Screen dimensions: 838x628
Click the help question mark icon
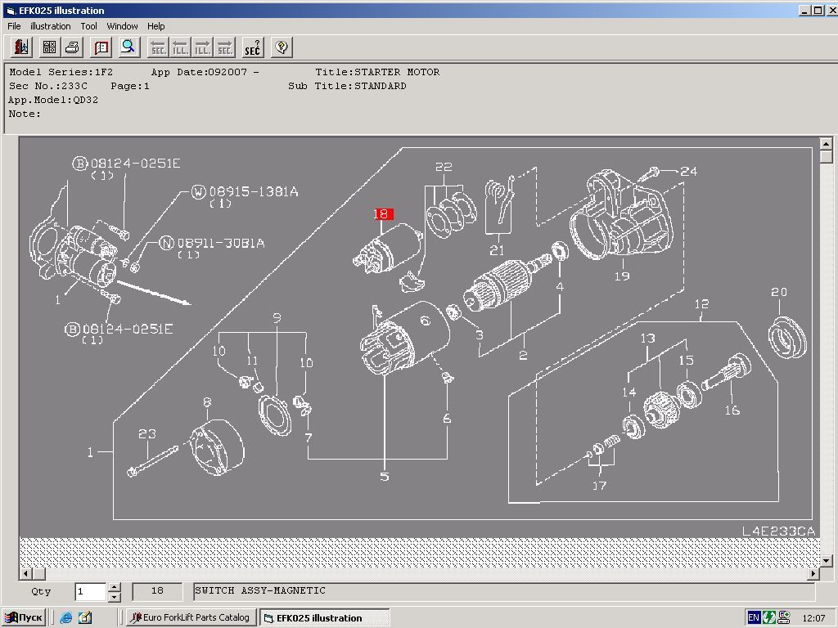(281, 47)
